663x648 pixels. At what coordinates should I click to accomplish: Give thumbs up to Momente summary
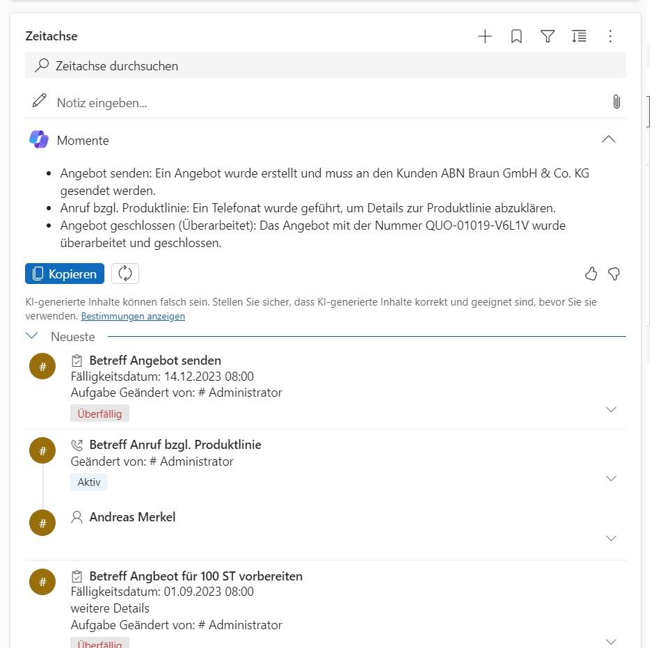click(x=591, y=274)
